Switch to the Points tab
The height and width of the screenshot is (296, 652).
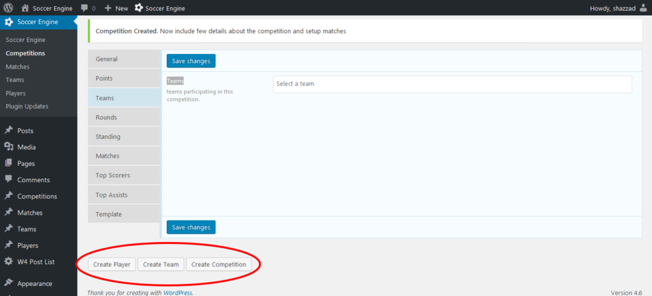pos(124,78)
